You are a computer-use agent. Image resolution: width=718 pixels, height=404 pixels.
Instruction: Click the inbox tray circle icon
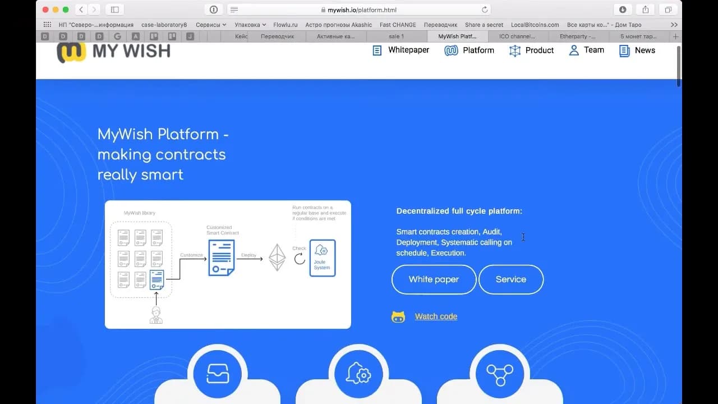click(218, 374)
